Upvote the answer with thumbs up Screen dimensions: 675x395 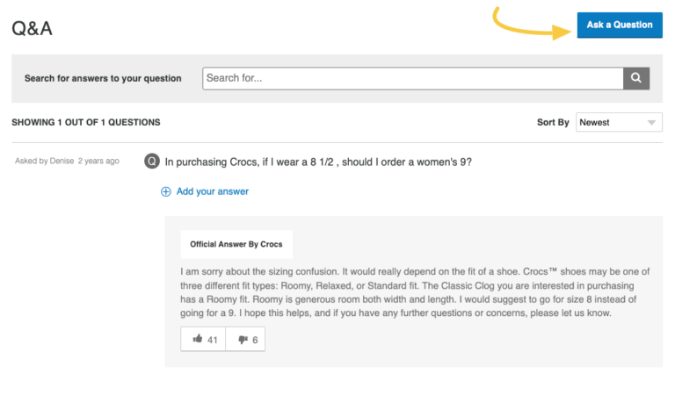click(203, 340)
